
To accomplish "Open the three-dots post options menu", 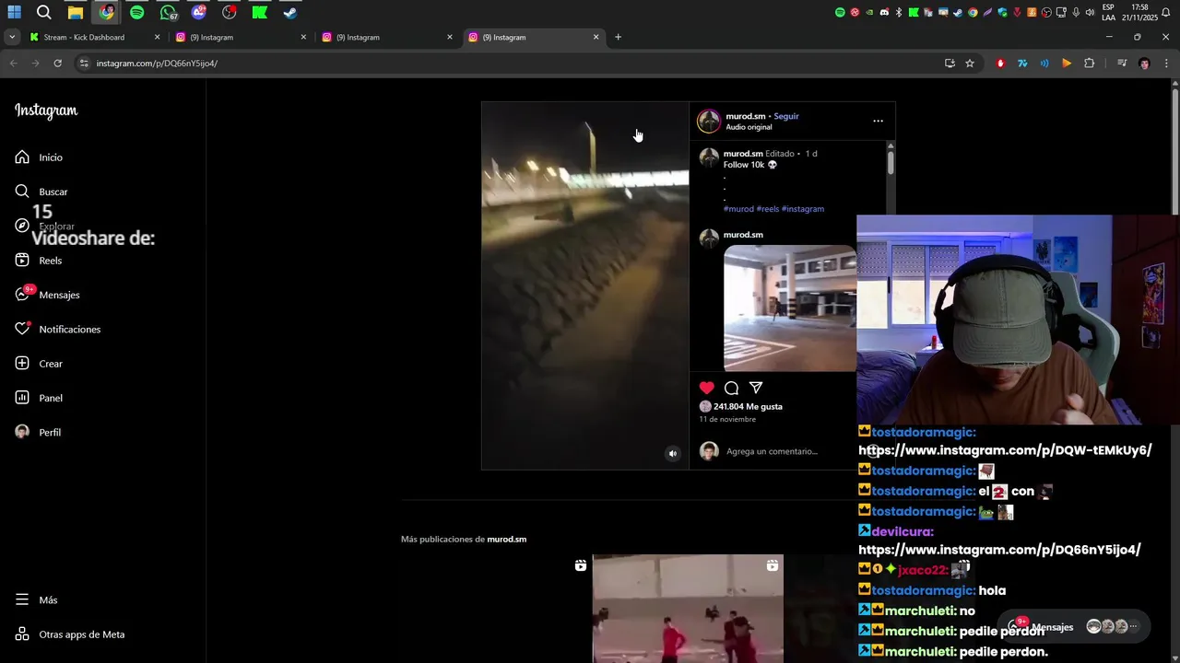I will (878, 121).
